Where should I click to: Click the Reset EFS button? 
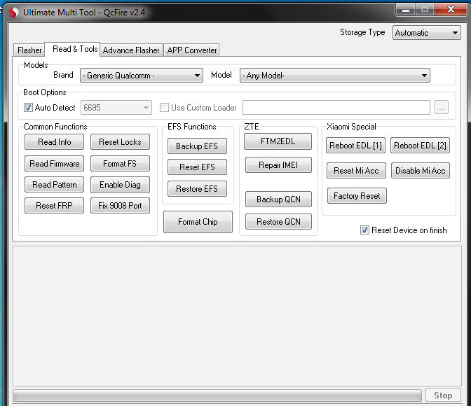coord(197,167)
